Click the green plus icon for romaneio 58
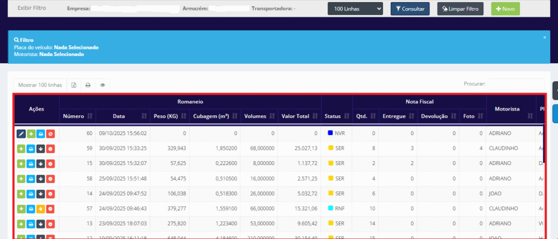 tap(21, 179)
